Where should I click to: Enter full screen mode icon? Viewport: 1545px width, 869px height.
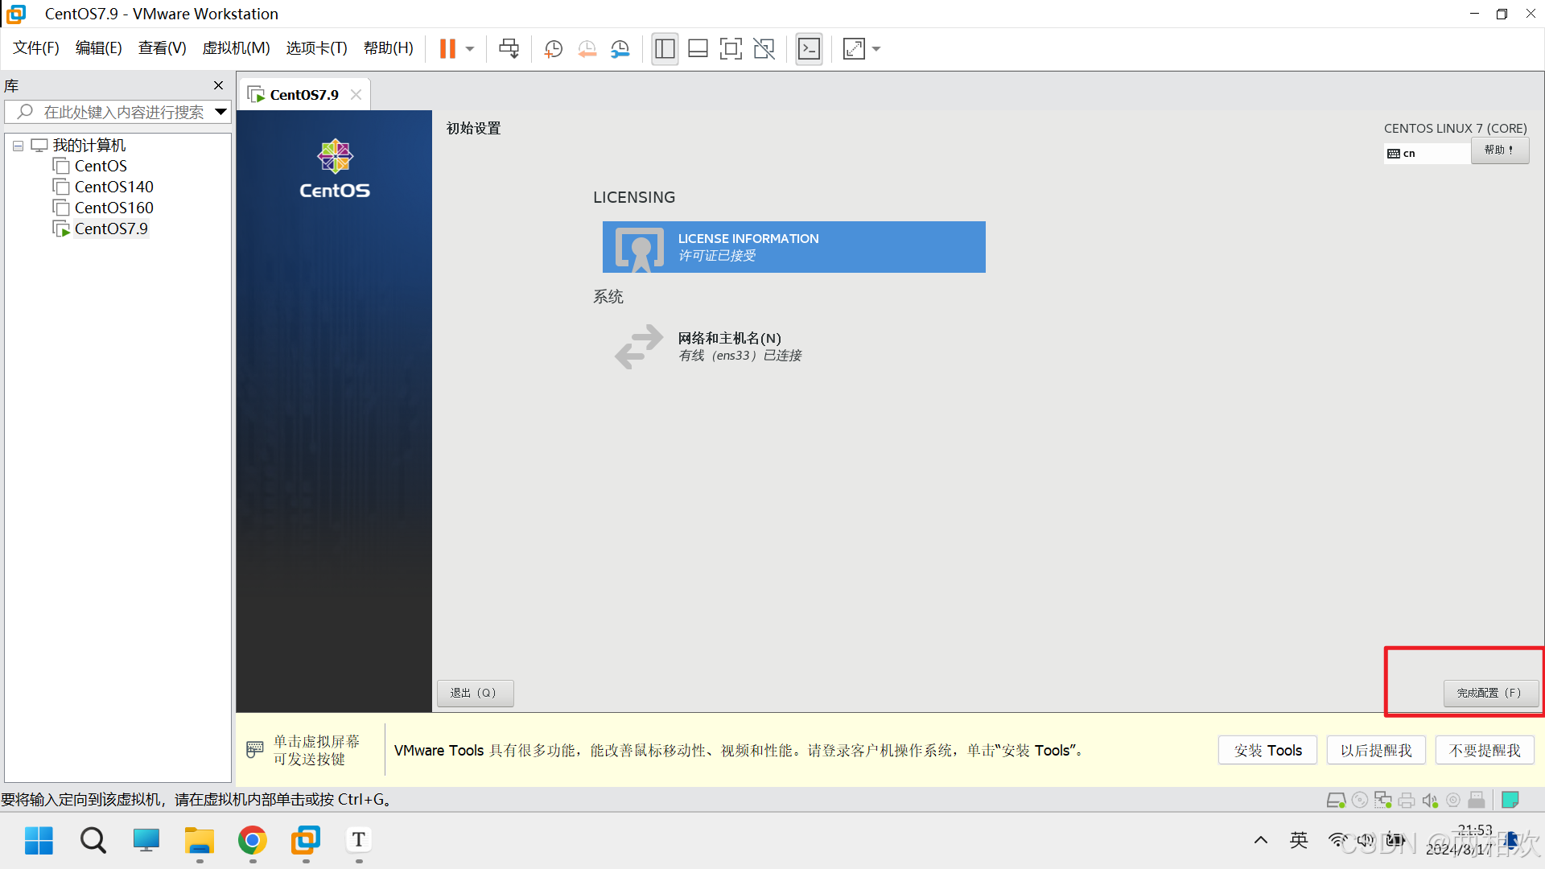coord(731,49)
